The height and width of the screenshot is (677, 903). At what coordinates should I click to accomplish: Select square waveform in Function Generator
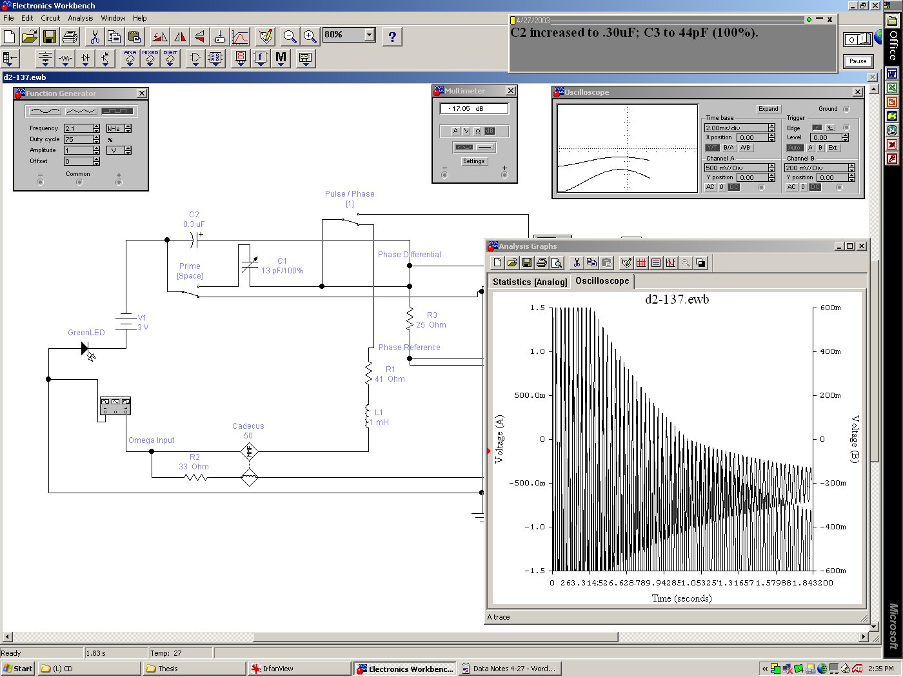117,112
